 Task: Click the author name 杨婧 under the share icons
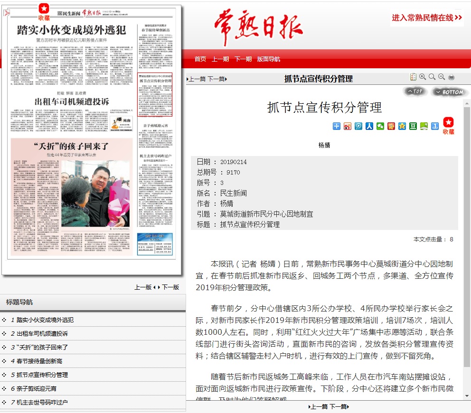tap(324, 145)
